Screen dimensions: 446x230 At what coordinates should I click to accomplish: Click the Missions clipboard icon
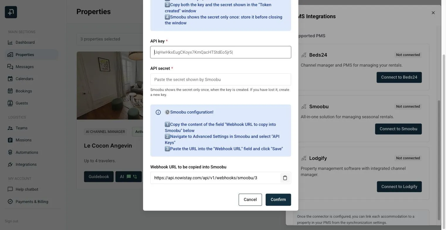[10, 140]
